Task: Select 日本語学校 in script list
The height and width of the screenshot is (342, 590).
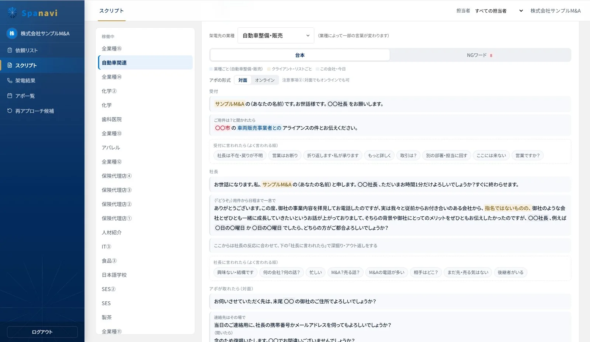Action: pos(145,275)
